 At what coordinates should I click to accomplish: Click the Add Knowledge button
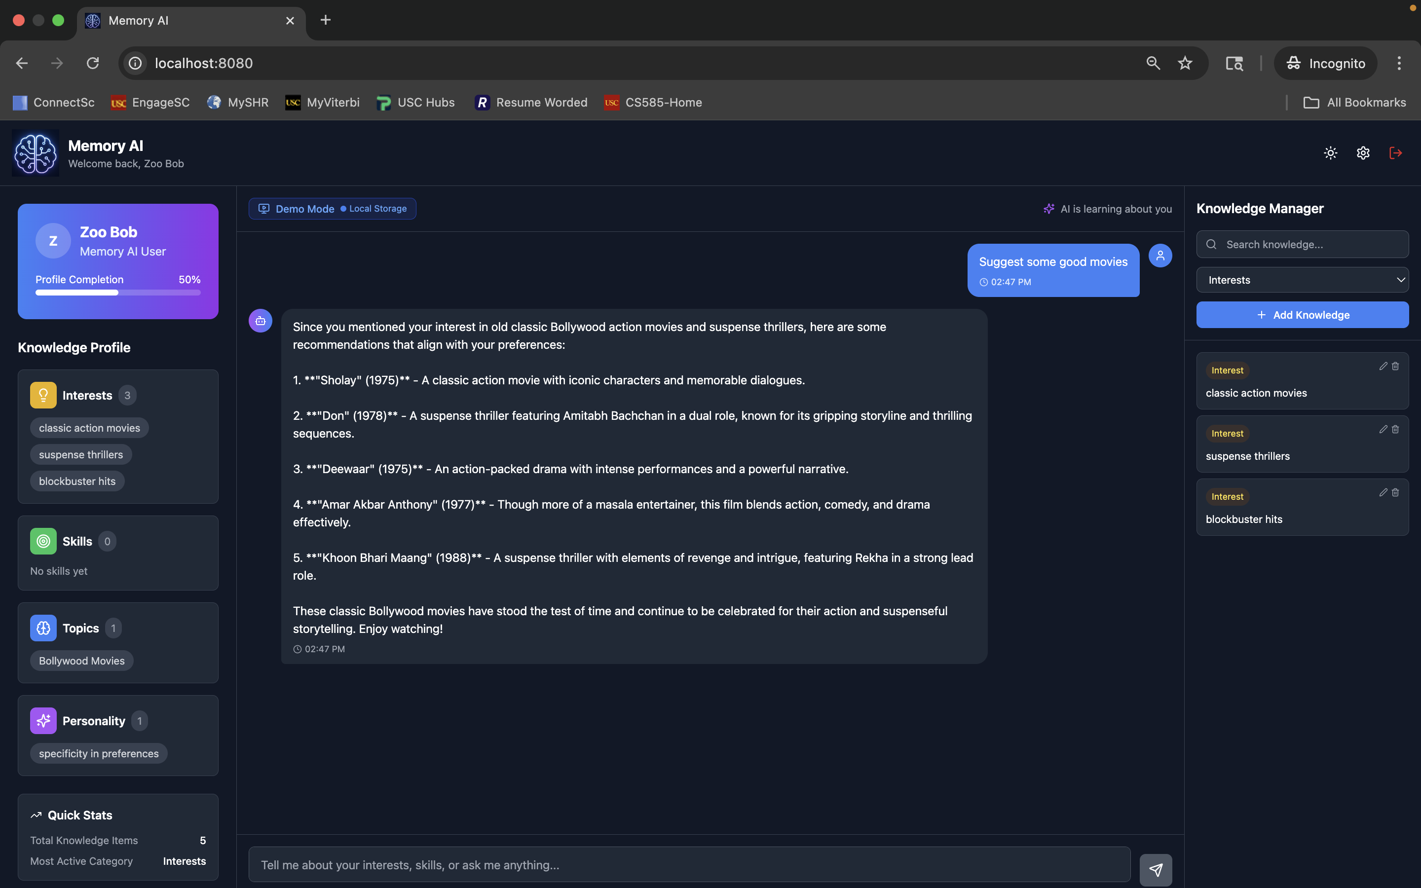pos(1302,315)
